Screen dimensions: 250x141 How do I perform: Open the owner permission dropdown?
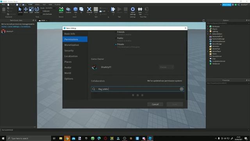coord(166,67)
